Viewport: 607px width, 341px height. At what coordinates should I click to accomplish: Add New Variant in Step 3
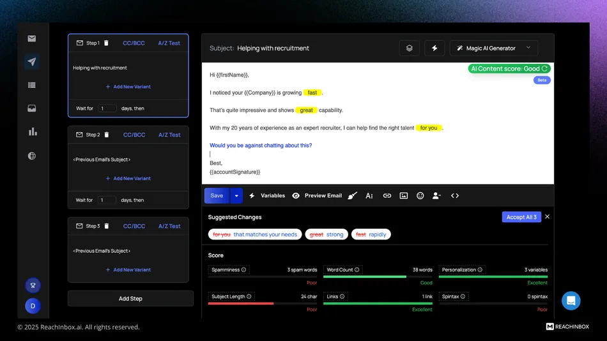[128, 269]
